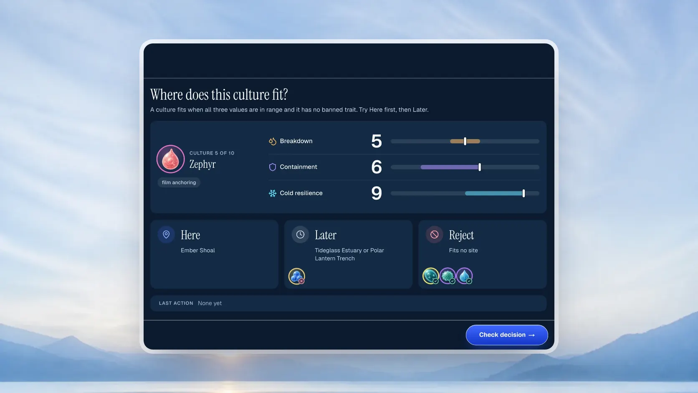Click the 'LAST ACTION' label
The image size is (698, 393).
point(176,303)
